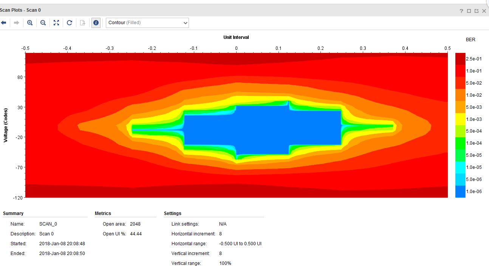Image resolution: width=489 pixels, height=266 pixels.
Task: Click the 1.0e-05 cyan legend swatch
Action: pyautogui.click(x=460, y=167)
